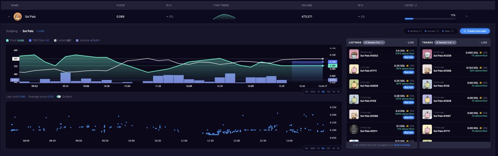Open Sol Pals #3002 listing thumbnail
498x156 pixels.
[x=354, y=54]
